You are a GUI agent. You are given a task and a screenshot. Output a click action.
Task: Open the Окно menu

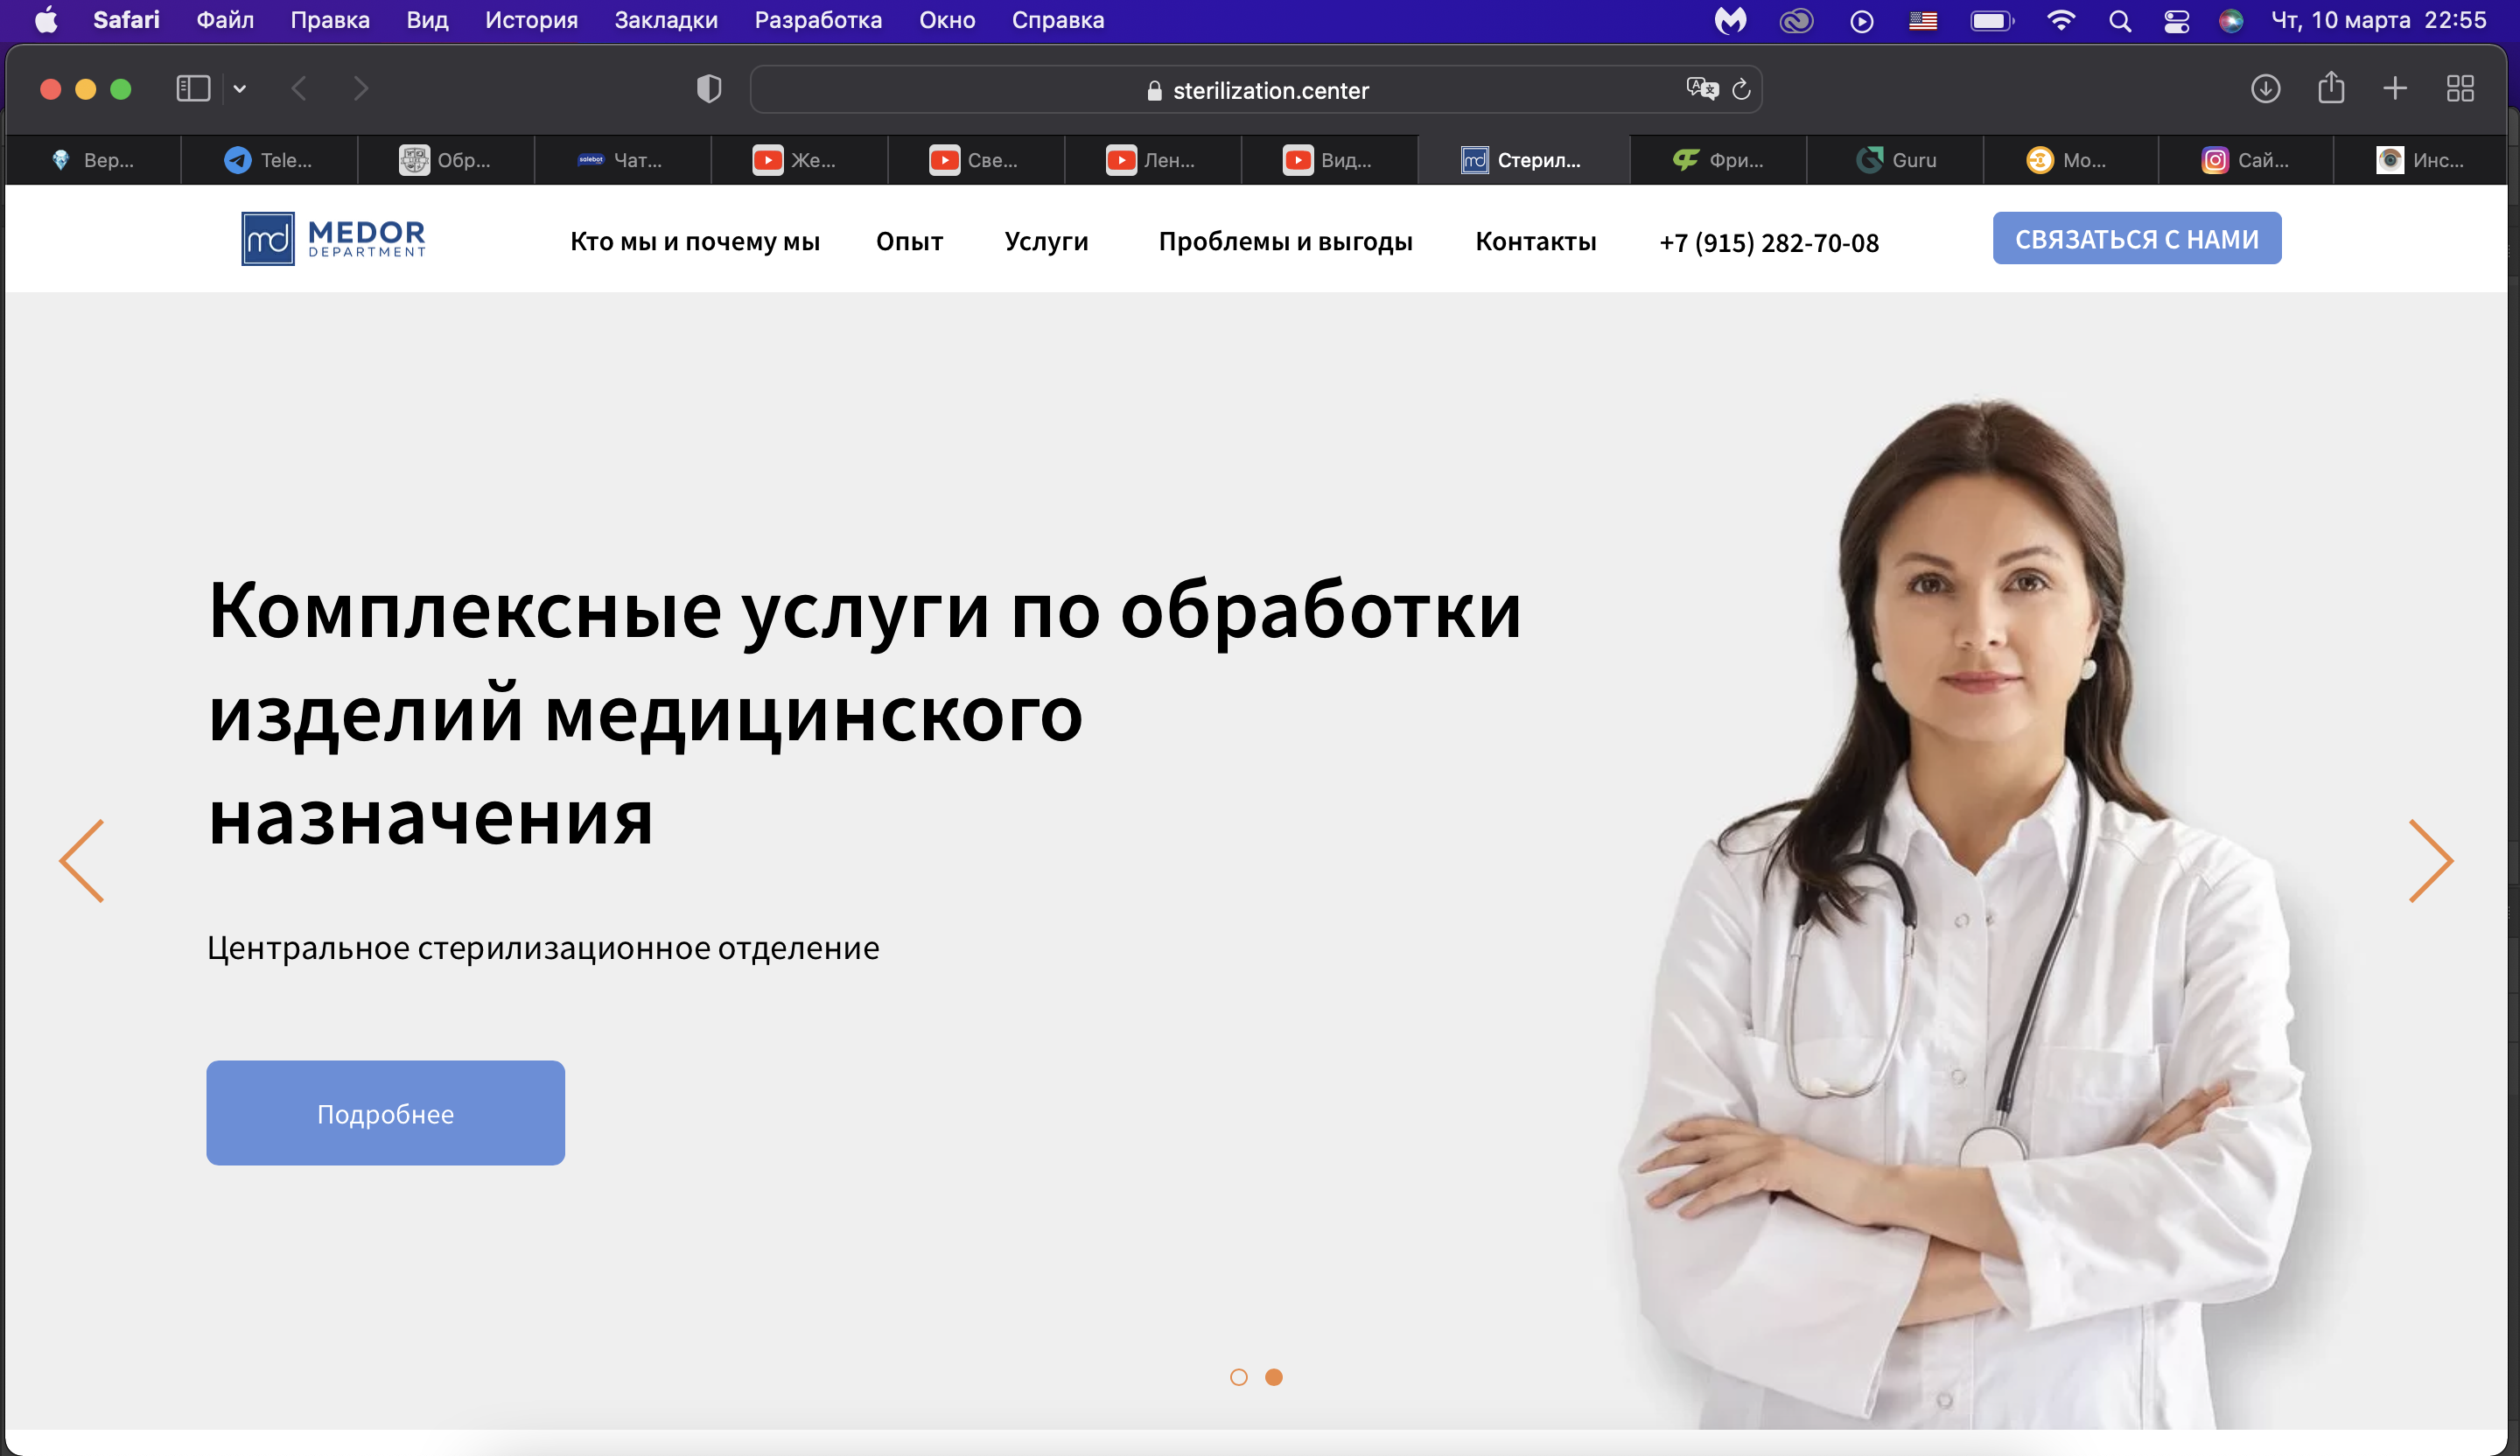click(947, 20)
